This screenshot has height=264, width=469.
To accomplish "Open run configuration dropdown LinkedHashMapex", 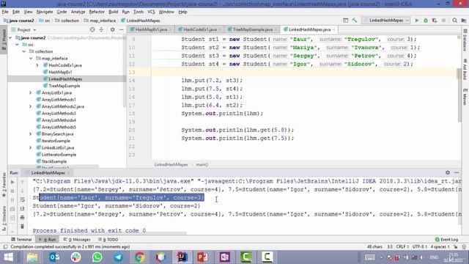I will pos(386,21).
